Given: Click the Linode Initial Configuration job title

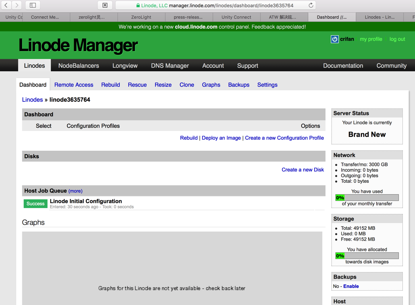Looking at the screenshot, I should click(86, 201).
